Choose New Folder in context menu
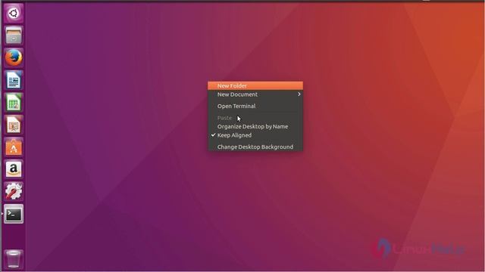Viewport: 485px width, 272px height. (x=255, y=85)
